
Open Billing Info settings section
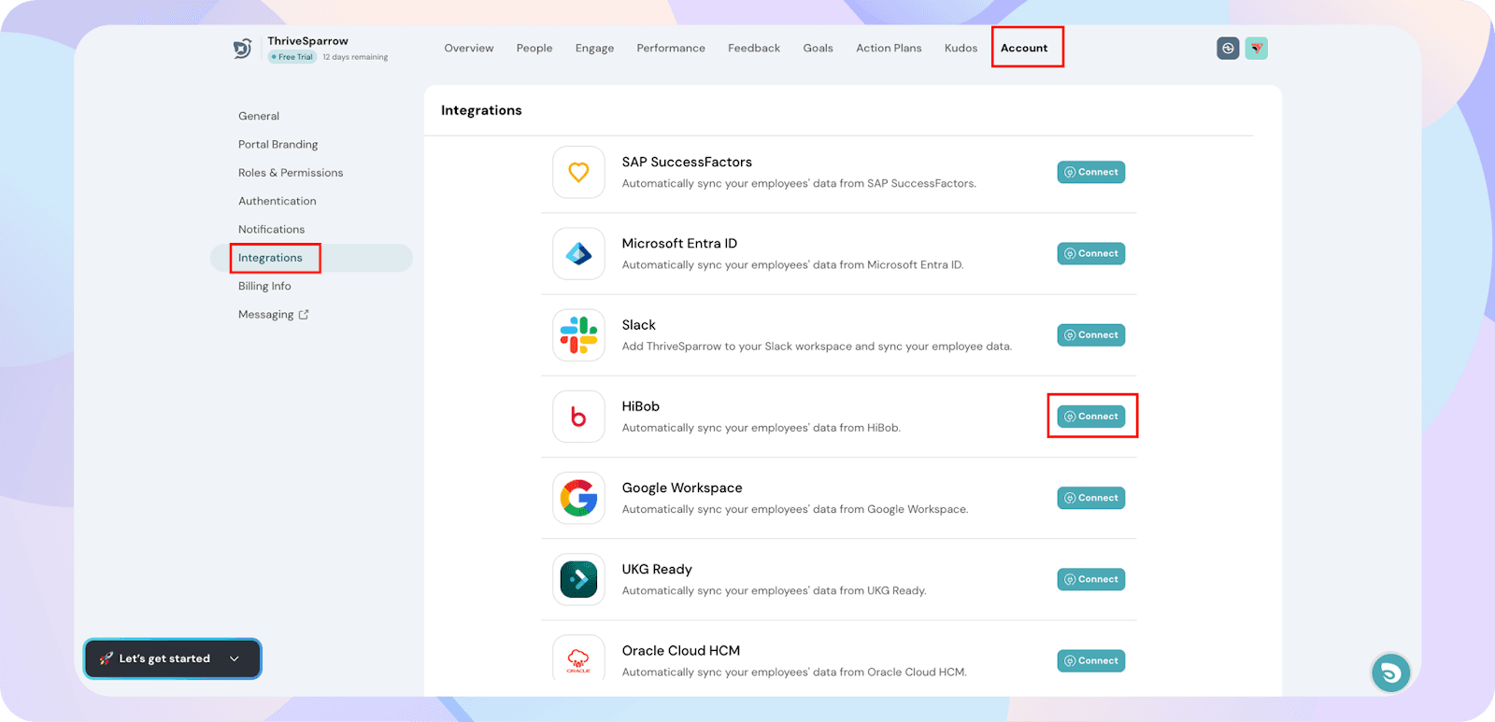[x=264, y=287]
